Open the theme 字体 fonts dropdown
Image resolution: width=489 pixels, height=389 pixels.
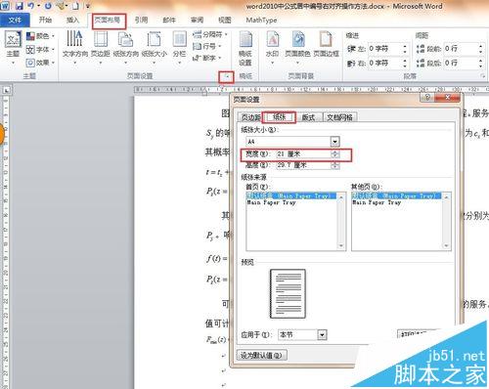coord(40,49)
